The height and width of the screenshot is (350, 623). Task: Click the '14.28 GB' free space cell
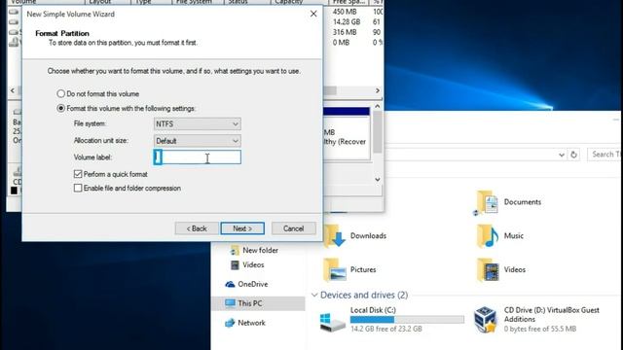[347, 21]
